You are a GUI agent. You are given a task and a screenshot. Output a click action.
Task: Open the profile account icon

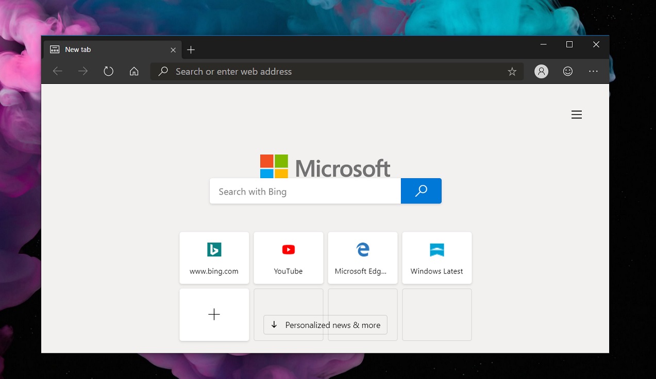(541, 71)
